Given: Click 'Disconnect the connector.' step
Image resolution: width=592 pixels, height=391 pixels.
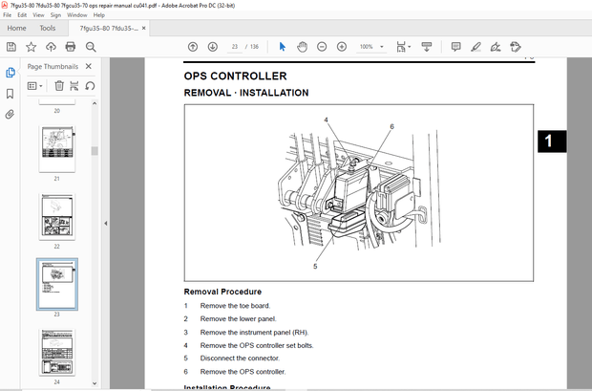Looking at the screenshot, I should [240, 358].
